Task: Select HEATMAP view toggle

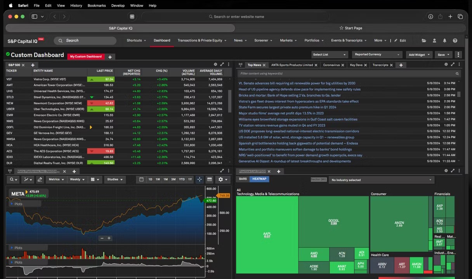Action: pos(259,179)
